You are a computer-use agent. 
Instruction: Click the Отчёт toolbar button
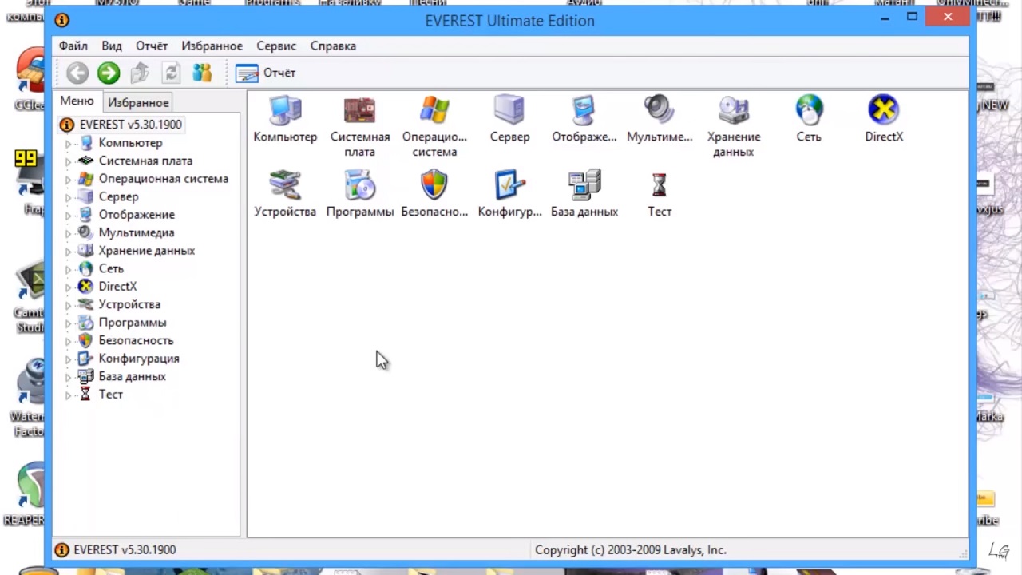coord(267,73)
